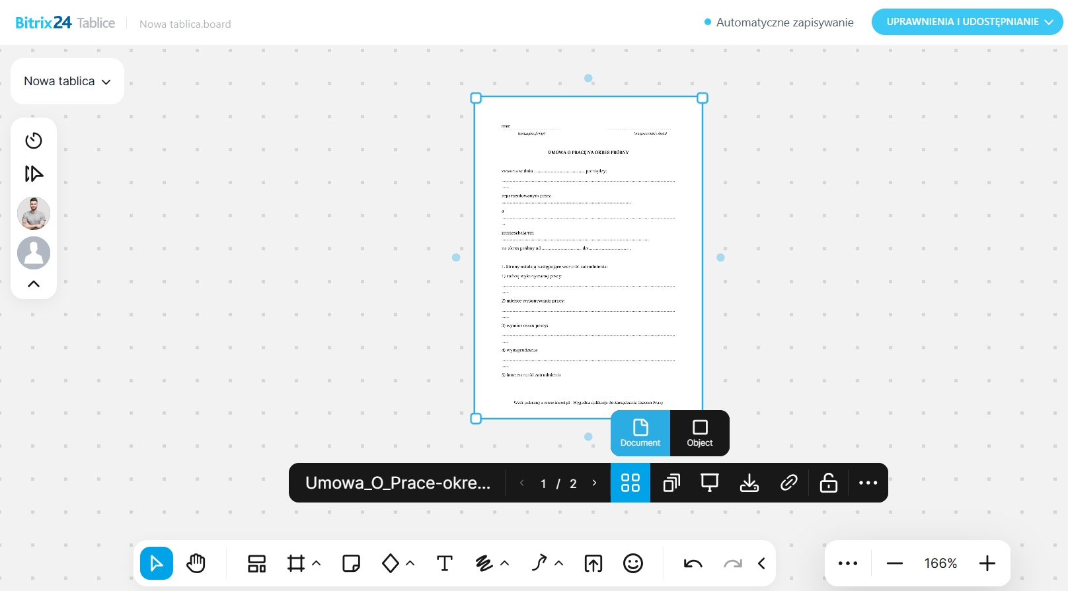Open the document's more options menu
This screenshot has width=1068, height=591.
coord(868,483)
